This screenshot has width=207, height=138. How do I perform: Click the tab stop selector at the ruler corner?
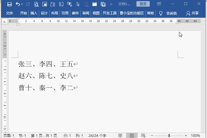click(x=5, y=21)
